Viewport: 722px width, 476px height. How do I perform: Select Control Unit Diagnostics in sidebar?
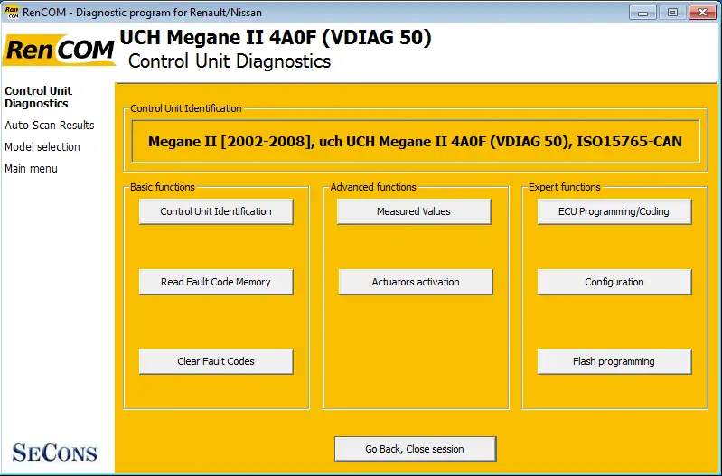pyautogui.click(x=38, y=98)
